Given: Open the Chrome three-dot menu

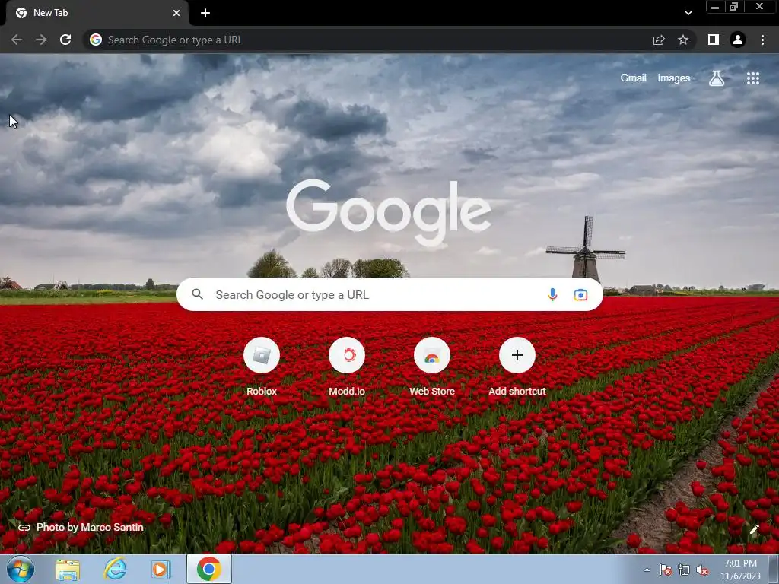Looking at the screenshot, I should click(x=762, y=40).
